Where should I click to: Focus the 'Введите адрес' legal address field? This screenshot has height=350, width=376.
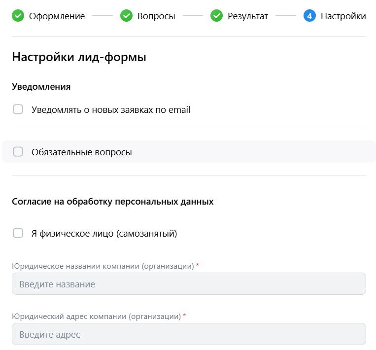click(189, 334)
